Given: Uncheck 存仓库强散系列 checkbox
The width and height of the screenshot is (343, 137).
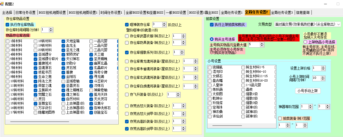Looking at the screenshot, I should [127, 52].
